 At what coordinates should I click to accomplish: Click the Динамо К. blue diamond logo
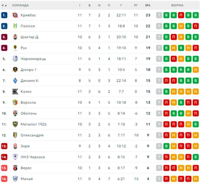(15, 81)
